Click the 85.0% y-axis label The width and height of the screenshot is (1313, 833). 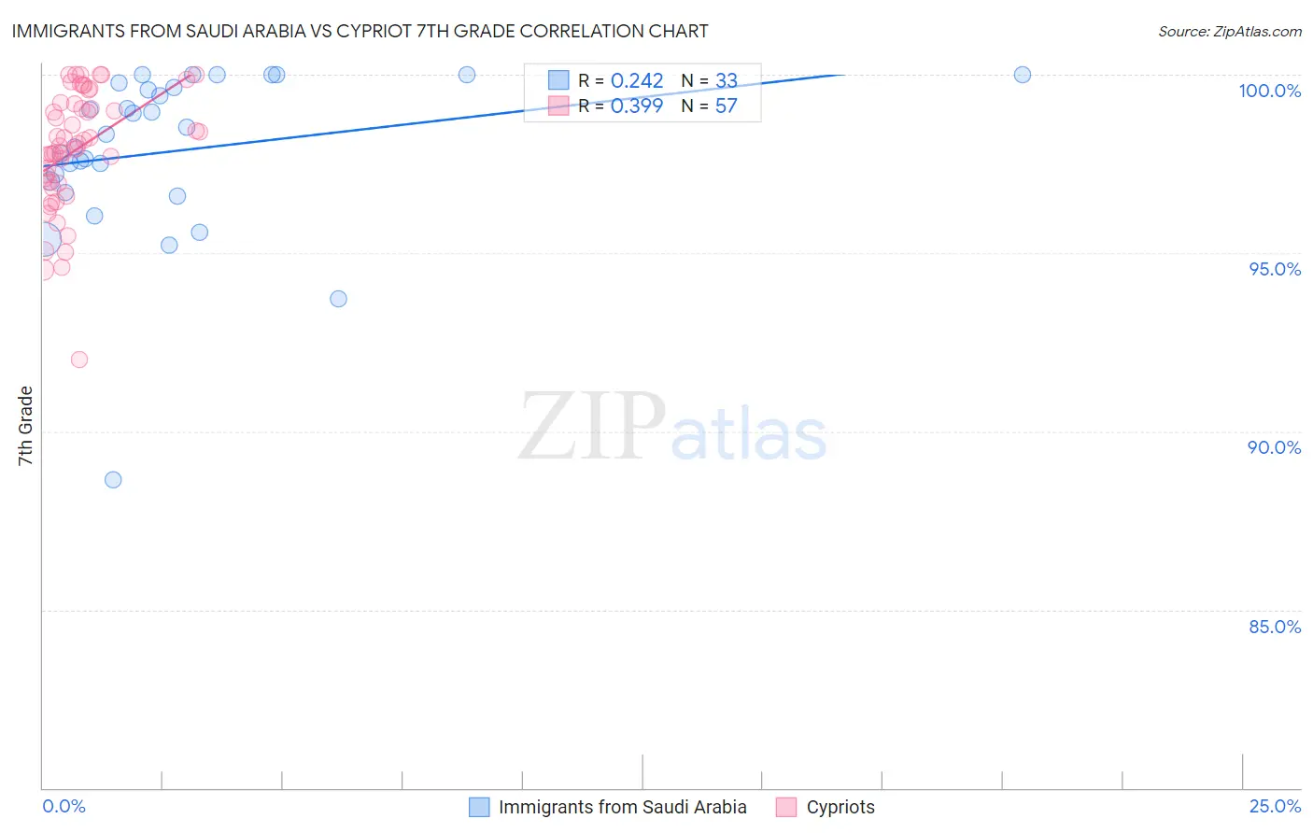1275,627
